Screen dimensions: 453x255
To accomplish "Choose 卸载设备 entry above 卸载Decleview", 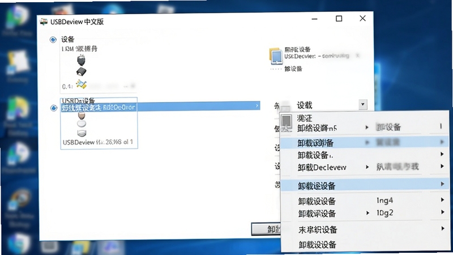I will click(315, 155).
